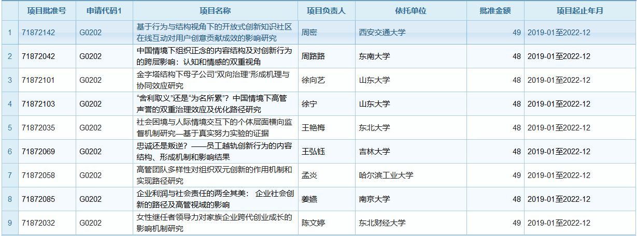Select approval number 71872103

pos(38,104)
